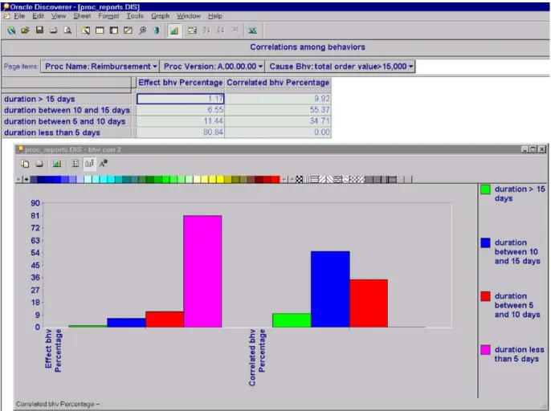The image size is (551, 411).
Task: Click the cell showing 1.17
Action: pyautogui.click(x=180, y=99)
